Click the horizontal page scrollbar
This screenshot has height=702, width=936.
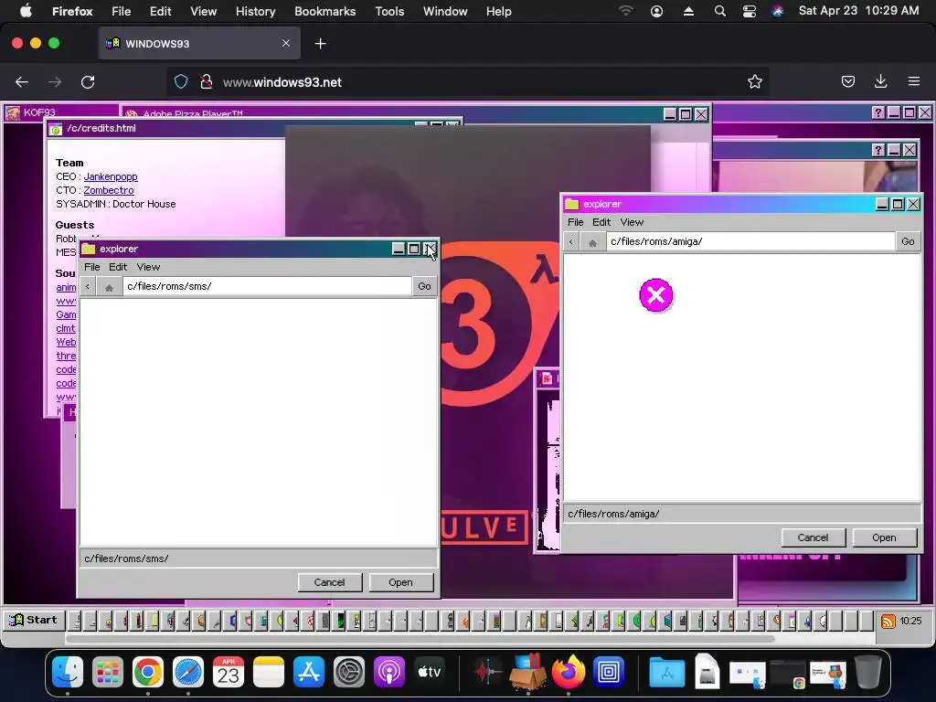coord(420,639)
